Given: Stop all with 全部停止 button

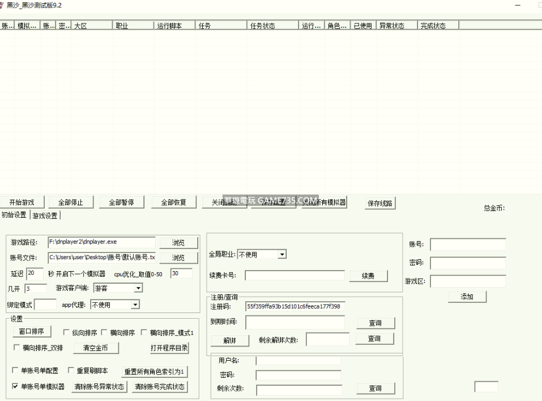Looking at the screenshot, I should click(71, 202).
